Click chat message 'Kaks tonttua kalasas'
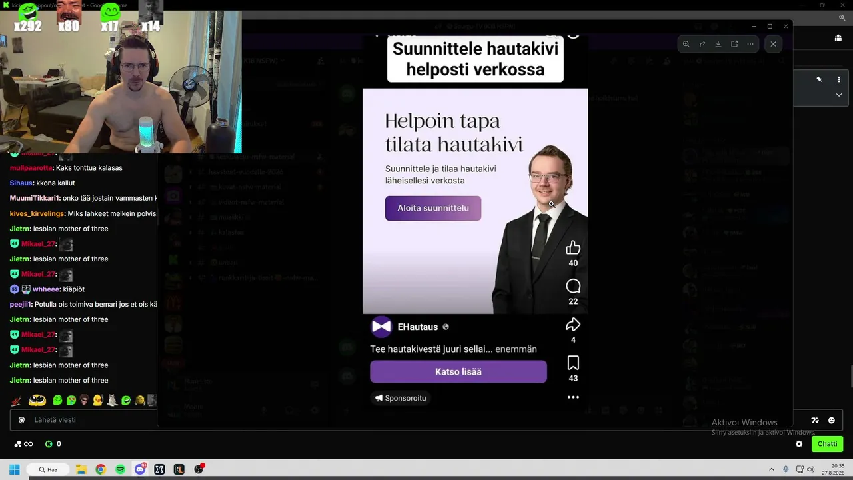 (x=89, y=168)
